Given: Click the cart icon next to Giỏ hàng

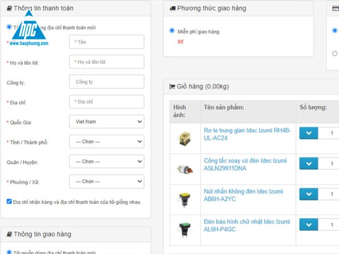Looking at the screenshot, I should [x=172, y=87].
